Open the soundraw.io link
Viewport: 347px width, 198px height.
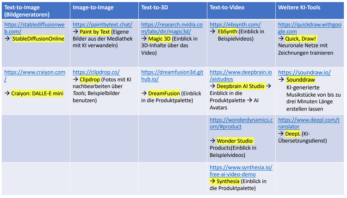point(304,72)
